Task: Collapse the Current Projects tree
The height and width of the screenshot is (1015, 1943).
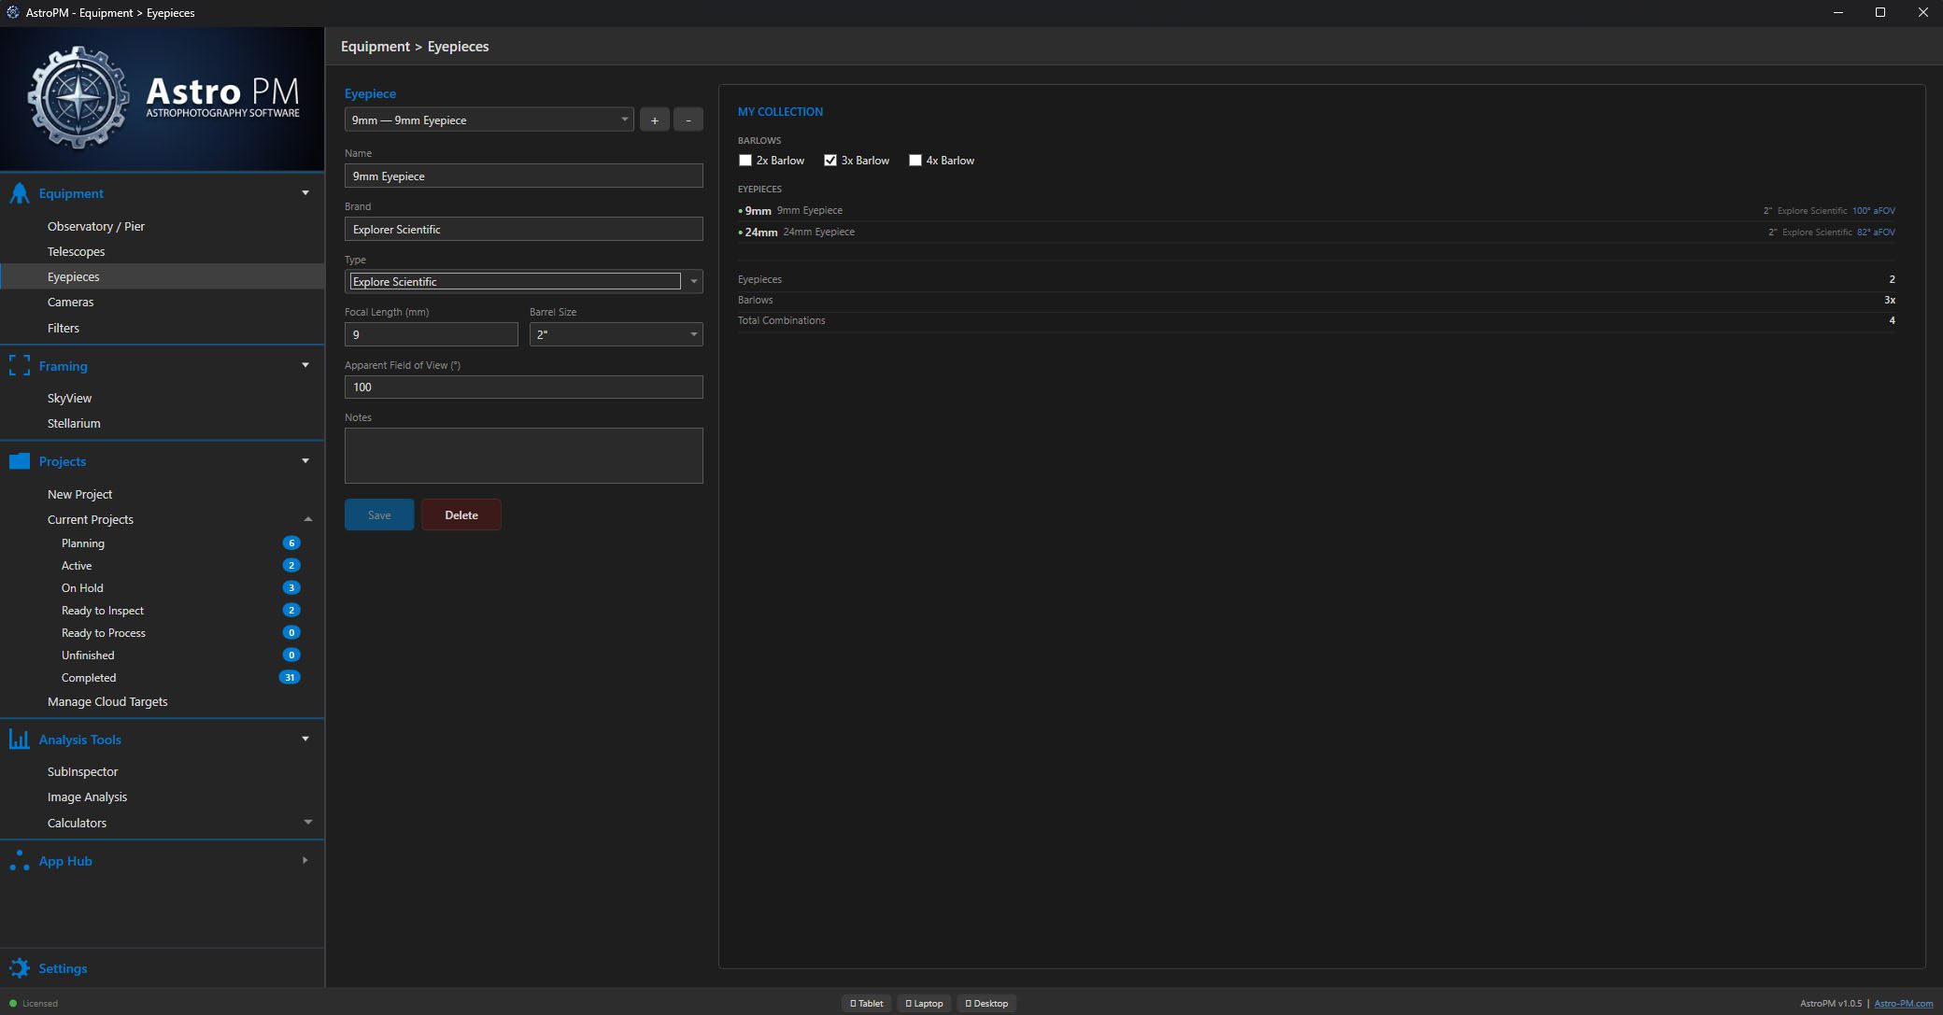Action: [x=307, y=519]
